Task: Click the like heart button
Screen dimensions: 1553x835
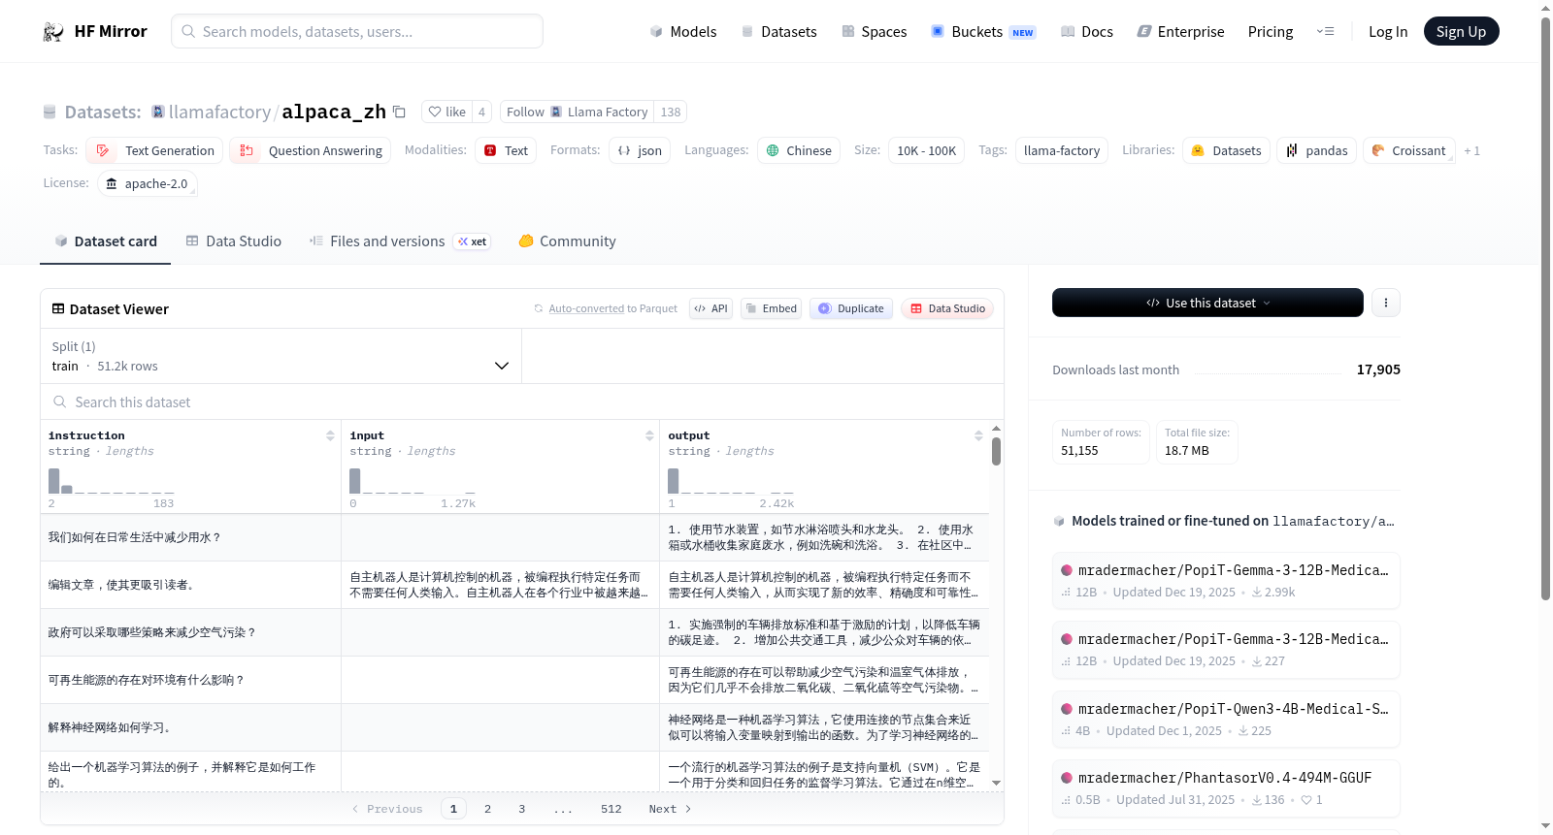Action: [x=446, y=112]
